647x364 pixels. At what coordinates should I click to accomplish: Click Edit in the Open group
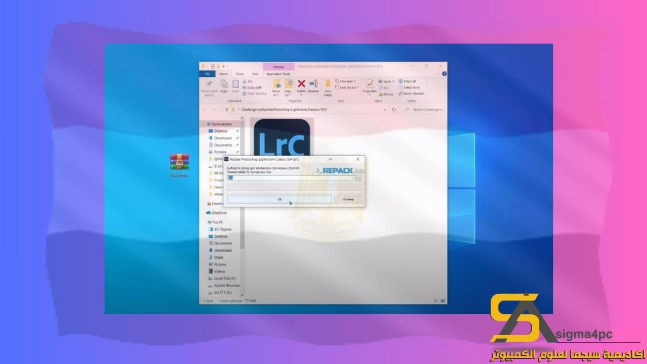click(384, 87)
